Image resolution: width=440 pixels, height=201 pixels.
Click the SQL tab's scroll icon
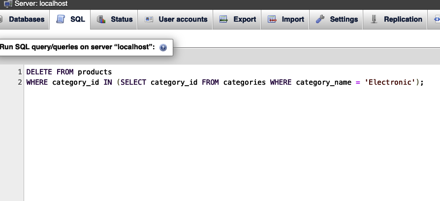pos(61,19)
